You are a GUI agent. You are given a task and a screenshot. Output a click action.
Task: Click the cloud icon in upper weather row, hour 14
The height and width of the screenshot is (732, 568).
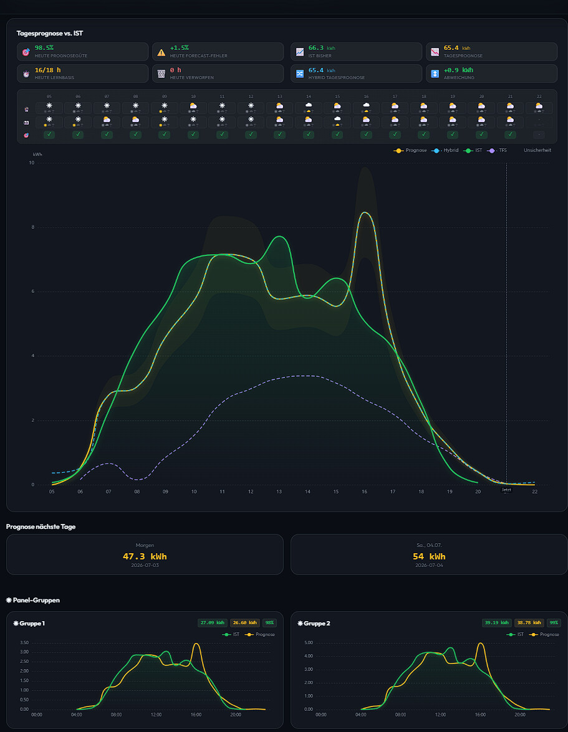(x=308, y=105)
